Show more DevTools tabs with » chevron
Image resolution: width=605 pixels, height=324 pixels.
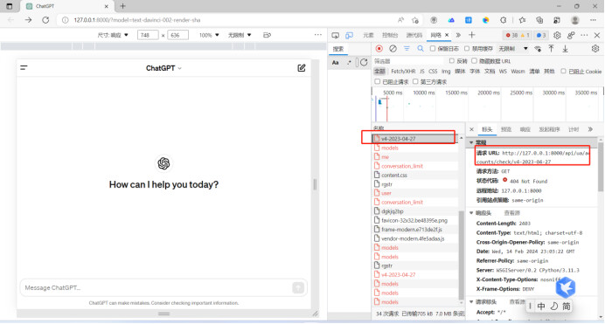pos(458,35)
